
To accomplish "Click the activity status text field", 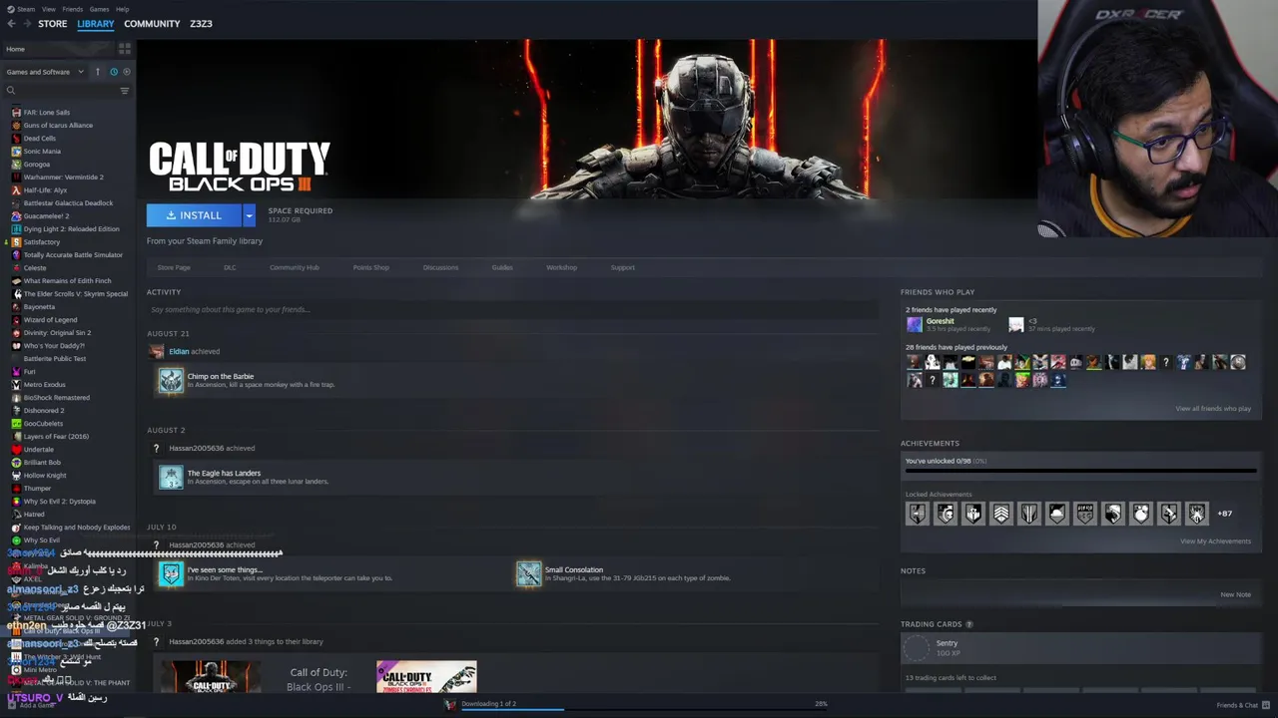I will (512, 309).
